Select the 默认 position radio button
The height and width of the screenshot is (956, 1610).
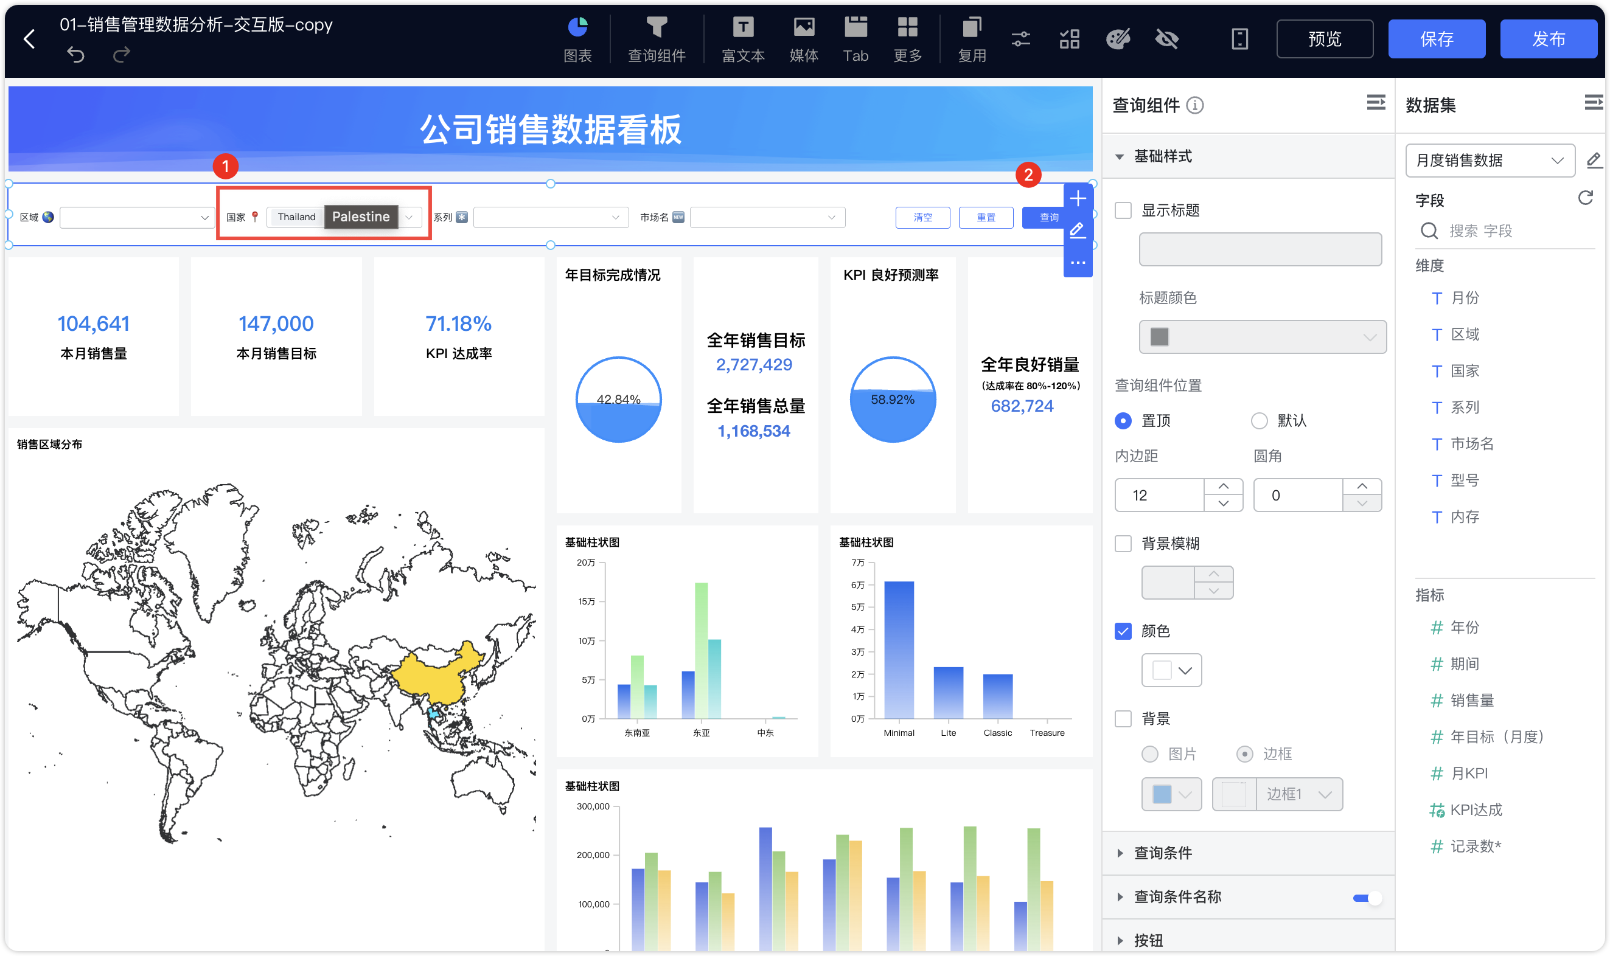tap(1258, 421)
